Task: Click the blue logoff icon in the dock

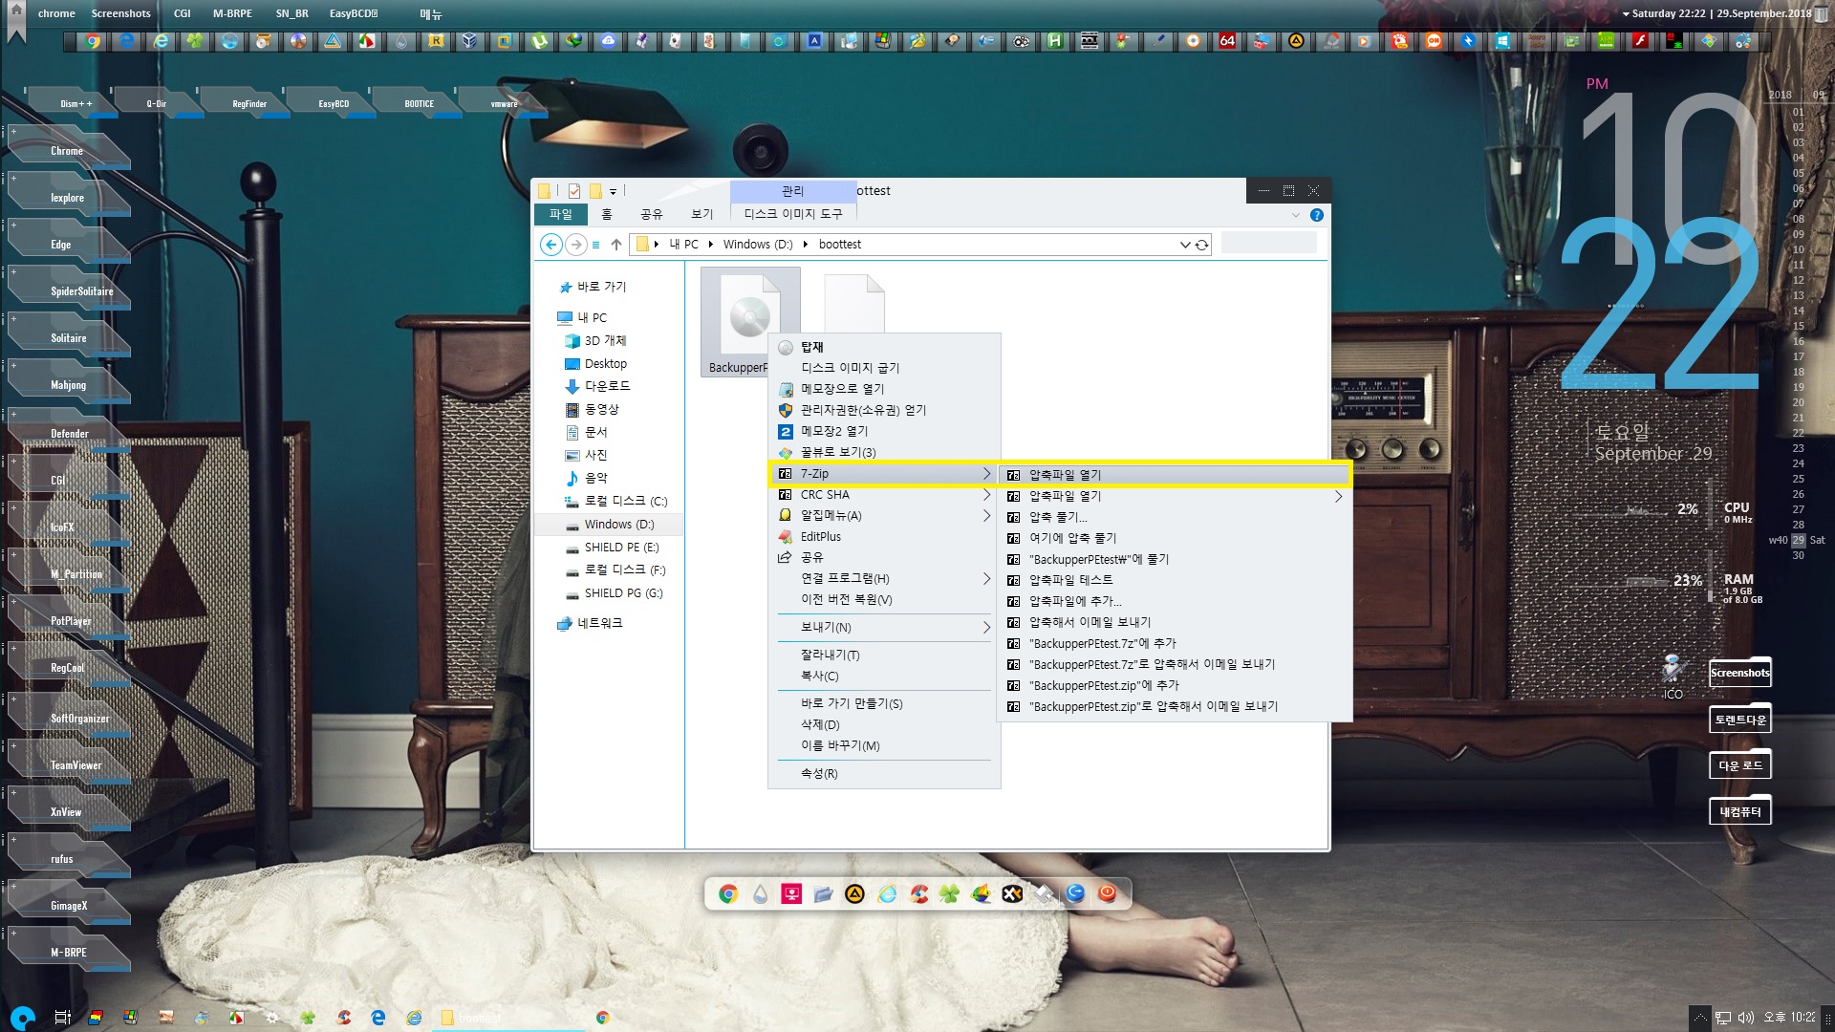Action: tap(1075, 893)
